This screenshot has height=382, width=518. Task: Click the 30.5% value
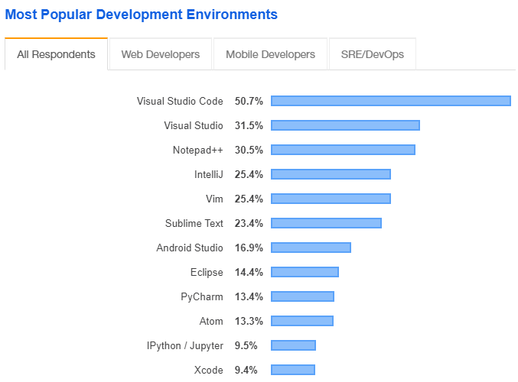click(x=249, y=150)
